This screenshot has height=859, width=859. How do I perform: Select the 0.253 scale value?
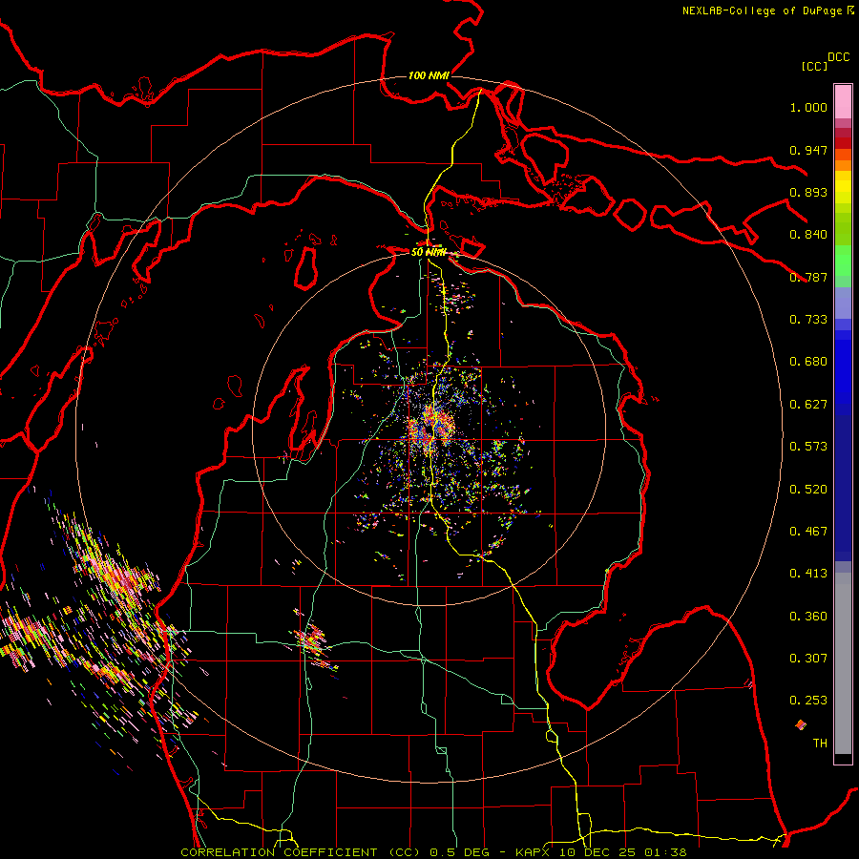[x=808, y=701]
